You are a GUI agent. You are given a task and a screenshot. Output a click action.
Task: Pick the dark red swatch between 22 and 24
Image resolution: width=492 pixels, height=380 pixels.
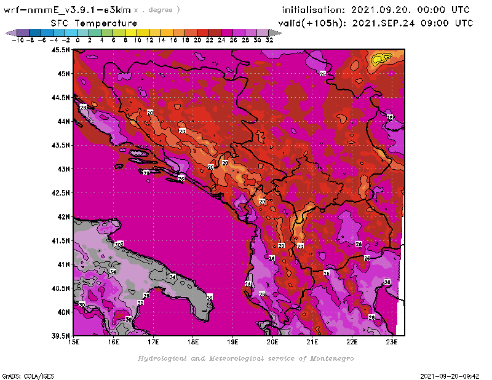(x=215, y=33)
